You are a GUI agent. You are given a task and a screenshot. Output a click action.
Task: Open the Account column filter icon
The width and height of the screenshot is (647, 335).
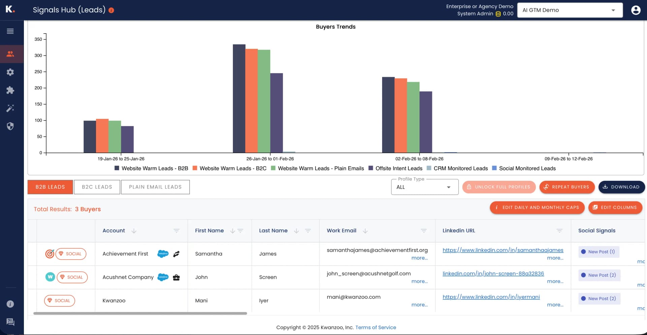click(x=177, y=231)
